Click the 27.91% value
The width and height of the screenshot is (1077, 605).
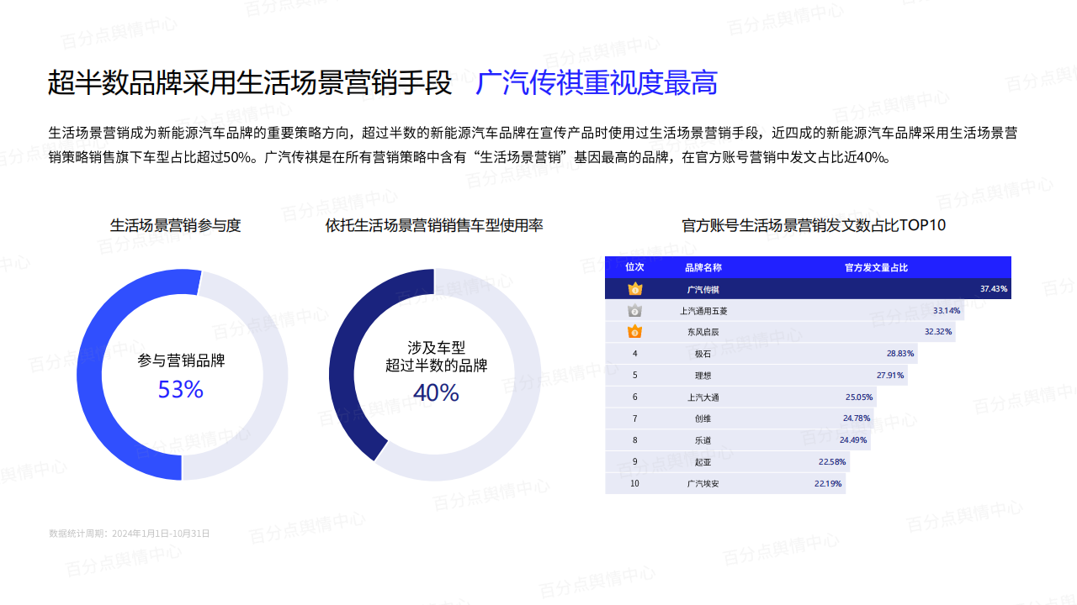click(890, 376)
